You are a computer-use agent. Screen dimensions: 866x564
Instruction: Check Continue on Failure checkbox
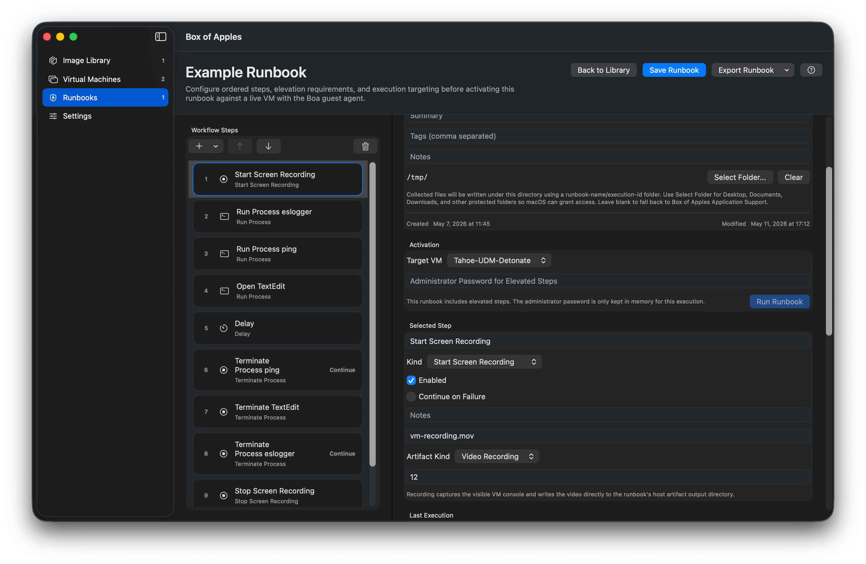click(411, 397)
